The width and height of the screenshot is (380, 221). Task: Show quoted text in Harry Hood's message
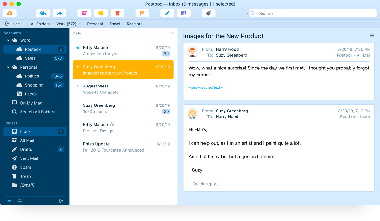(x=205, y=87)
